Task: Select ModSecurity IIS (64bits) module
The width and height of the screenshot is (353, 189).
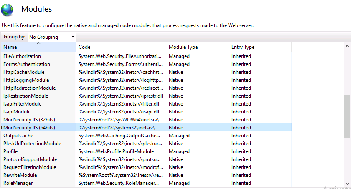Action: point(146,128)
